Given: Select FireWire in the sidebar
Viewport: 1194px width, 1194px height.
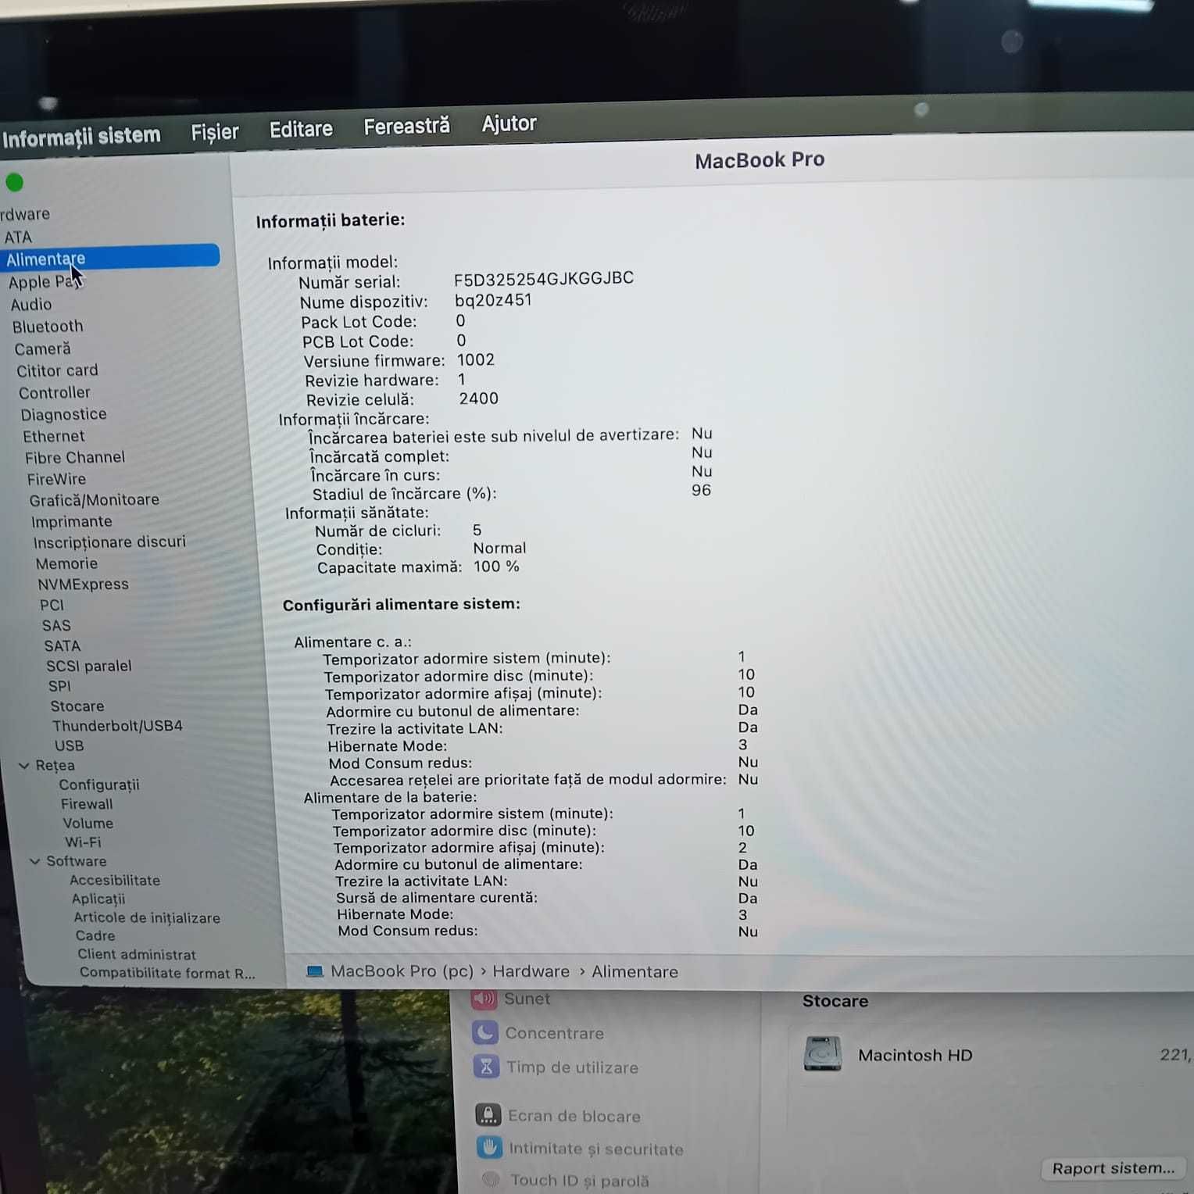Looking at the screenshot, I should tap(56, 479).
